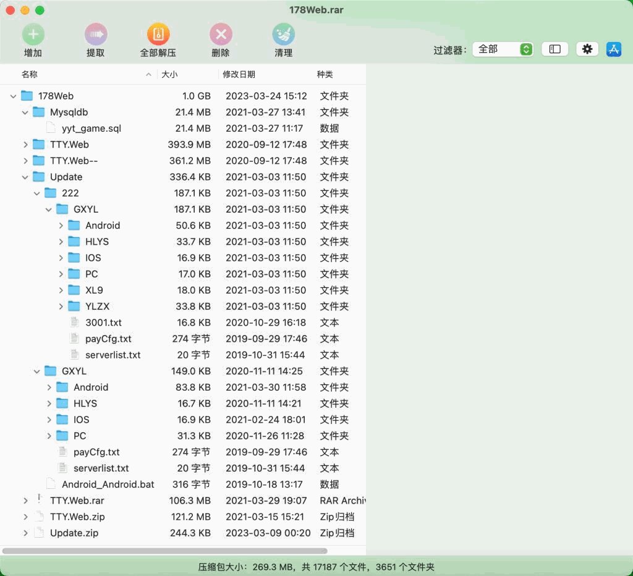Sort by the Size (大小) column header

[169, 74]
